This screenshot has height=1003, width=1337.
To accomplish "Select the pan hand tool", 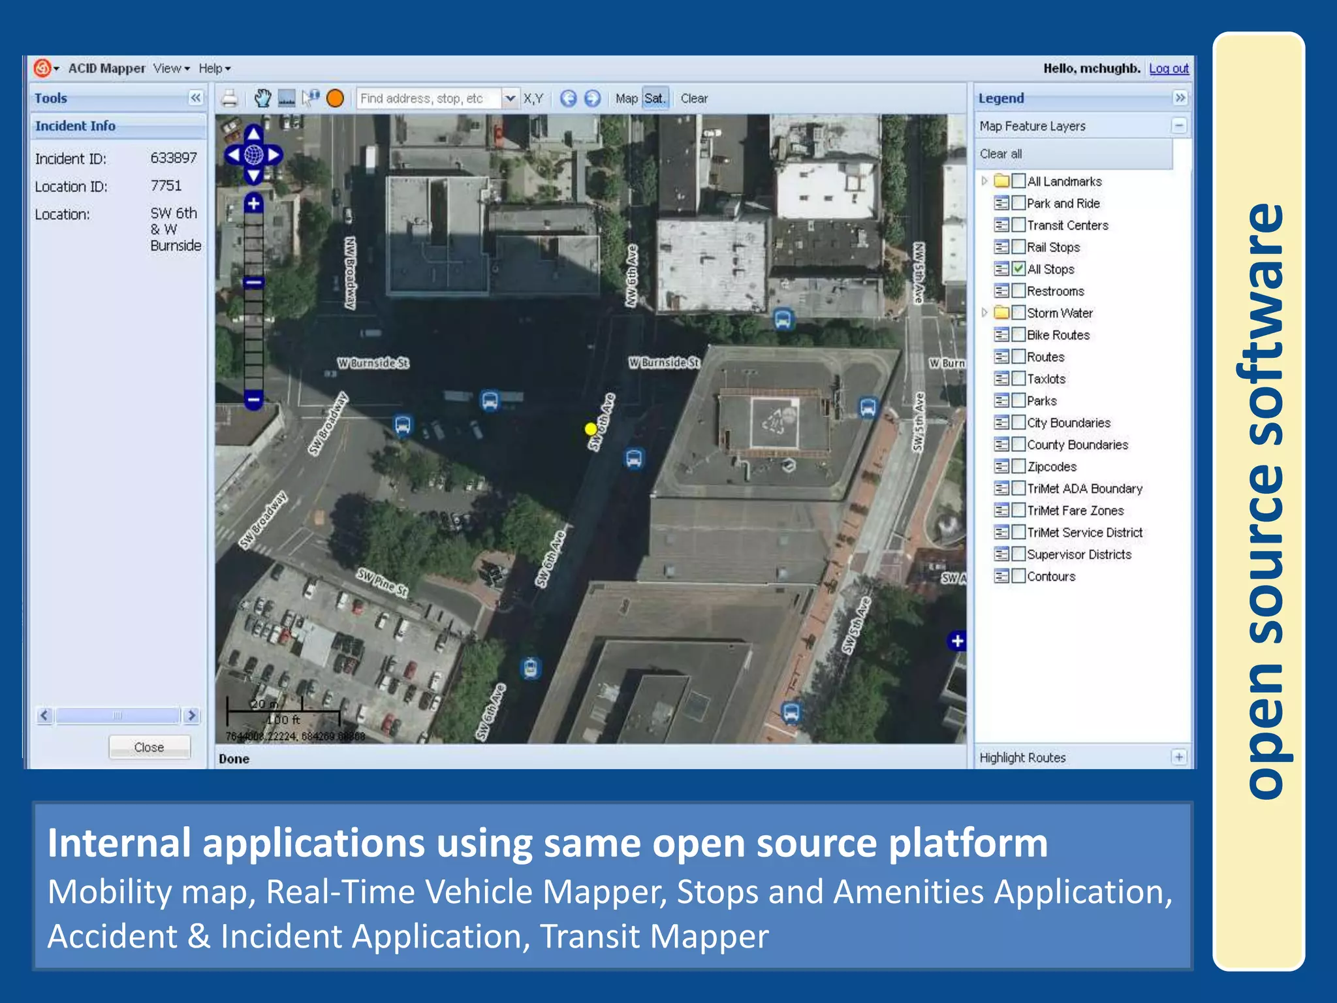I will click(262, 99).
